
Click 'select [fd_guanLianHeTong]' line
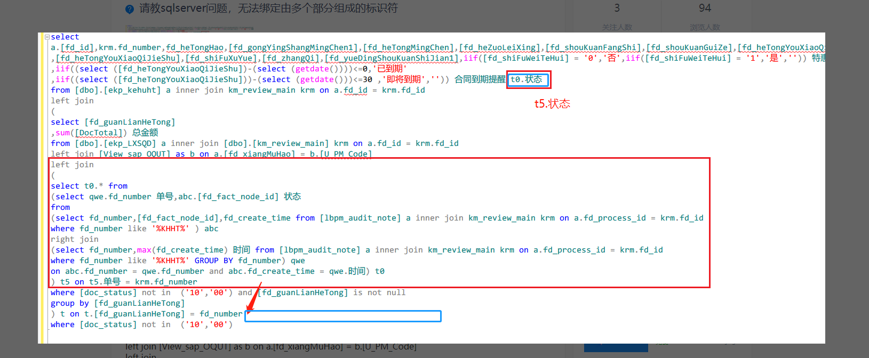tap(113, 122)
